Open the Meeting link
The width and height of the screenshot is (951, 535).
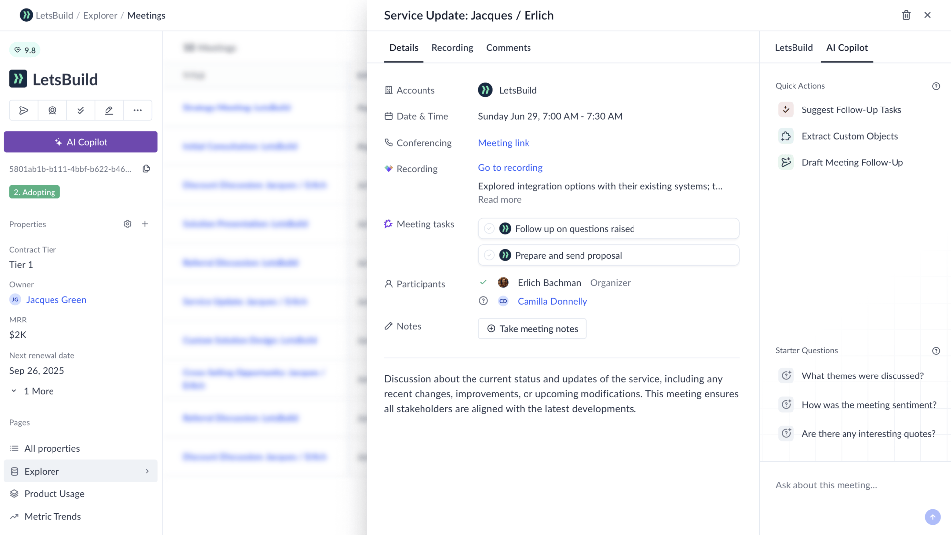(503, 143)
